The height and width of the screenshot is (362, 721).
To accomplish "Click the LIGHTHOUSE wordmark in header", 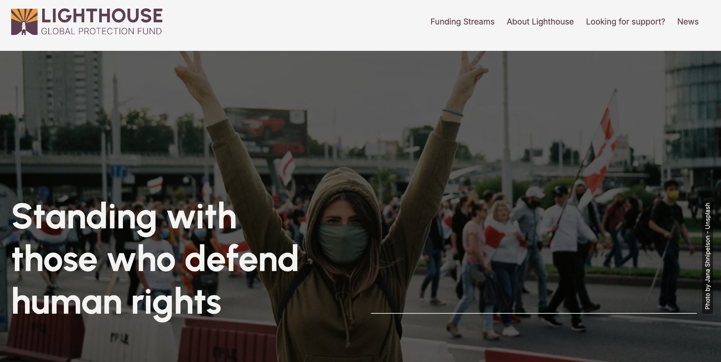I will tap(102, 16).
